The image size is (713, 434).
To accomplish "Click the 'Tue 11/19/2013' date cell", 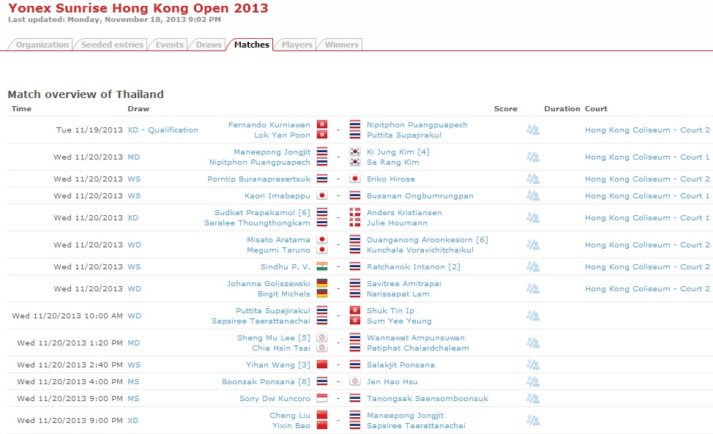I will coord(89,130).
